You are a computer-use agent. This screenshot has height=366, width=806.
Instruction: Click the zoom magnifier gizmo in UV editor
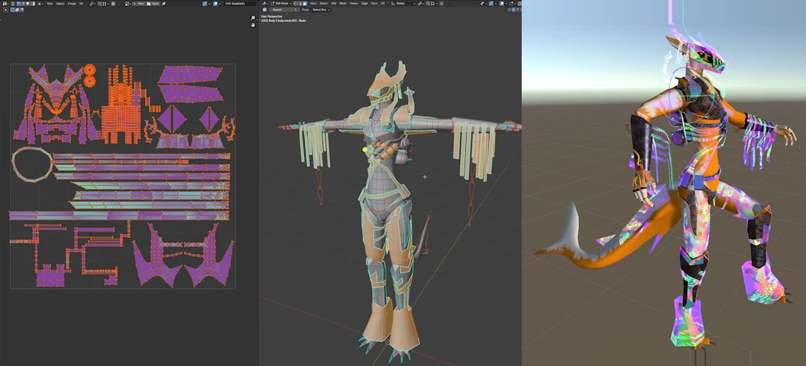(253, 18)
